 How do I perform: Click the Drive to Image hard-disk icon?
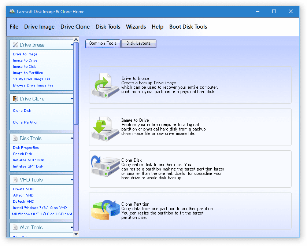click(105, 85)
